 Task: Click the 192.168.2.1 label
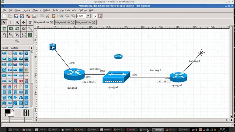(89, 82)
